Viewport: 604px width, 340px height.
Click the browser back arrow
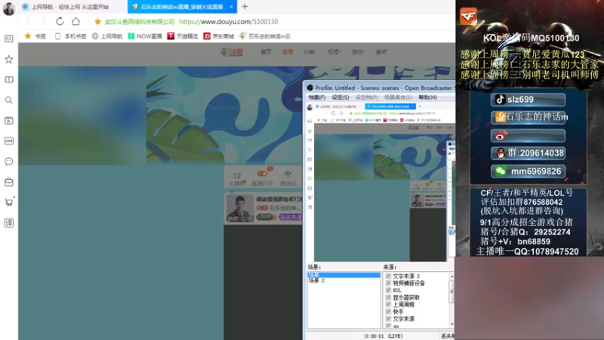28,22
